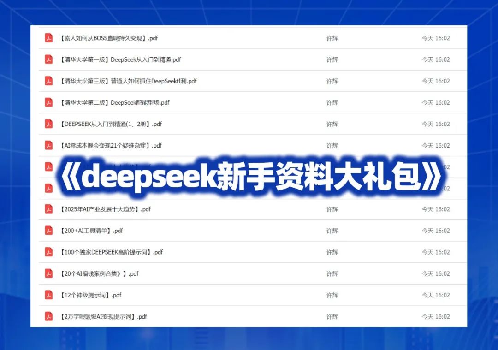This screenshot has width=498, height=350.
Task: Click the PDF icon for 素人如何从BOSS直聘持久变现
Action: (x=48, y=38)
